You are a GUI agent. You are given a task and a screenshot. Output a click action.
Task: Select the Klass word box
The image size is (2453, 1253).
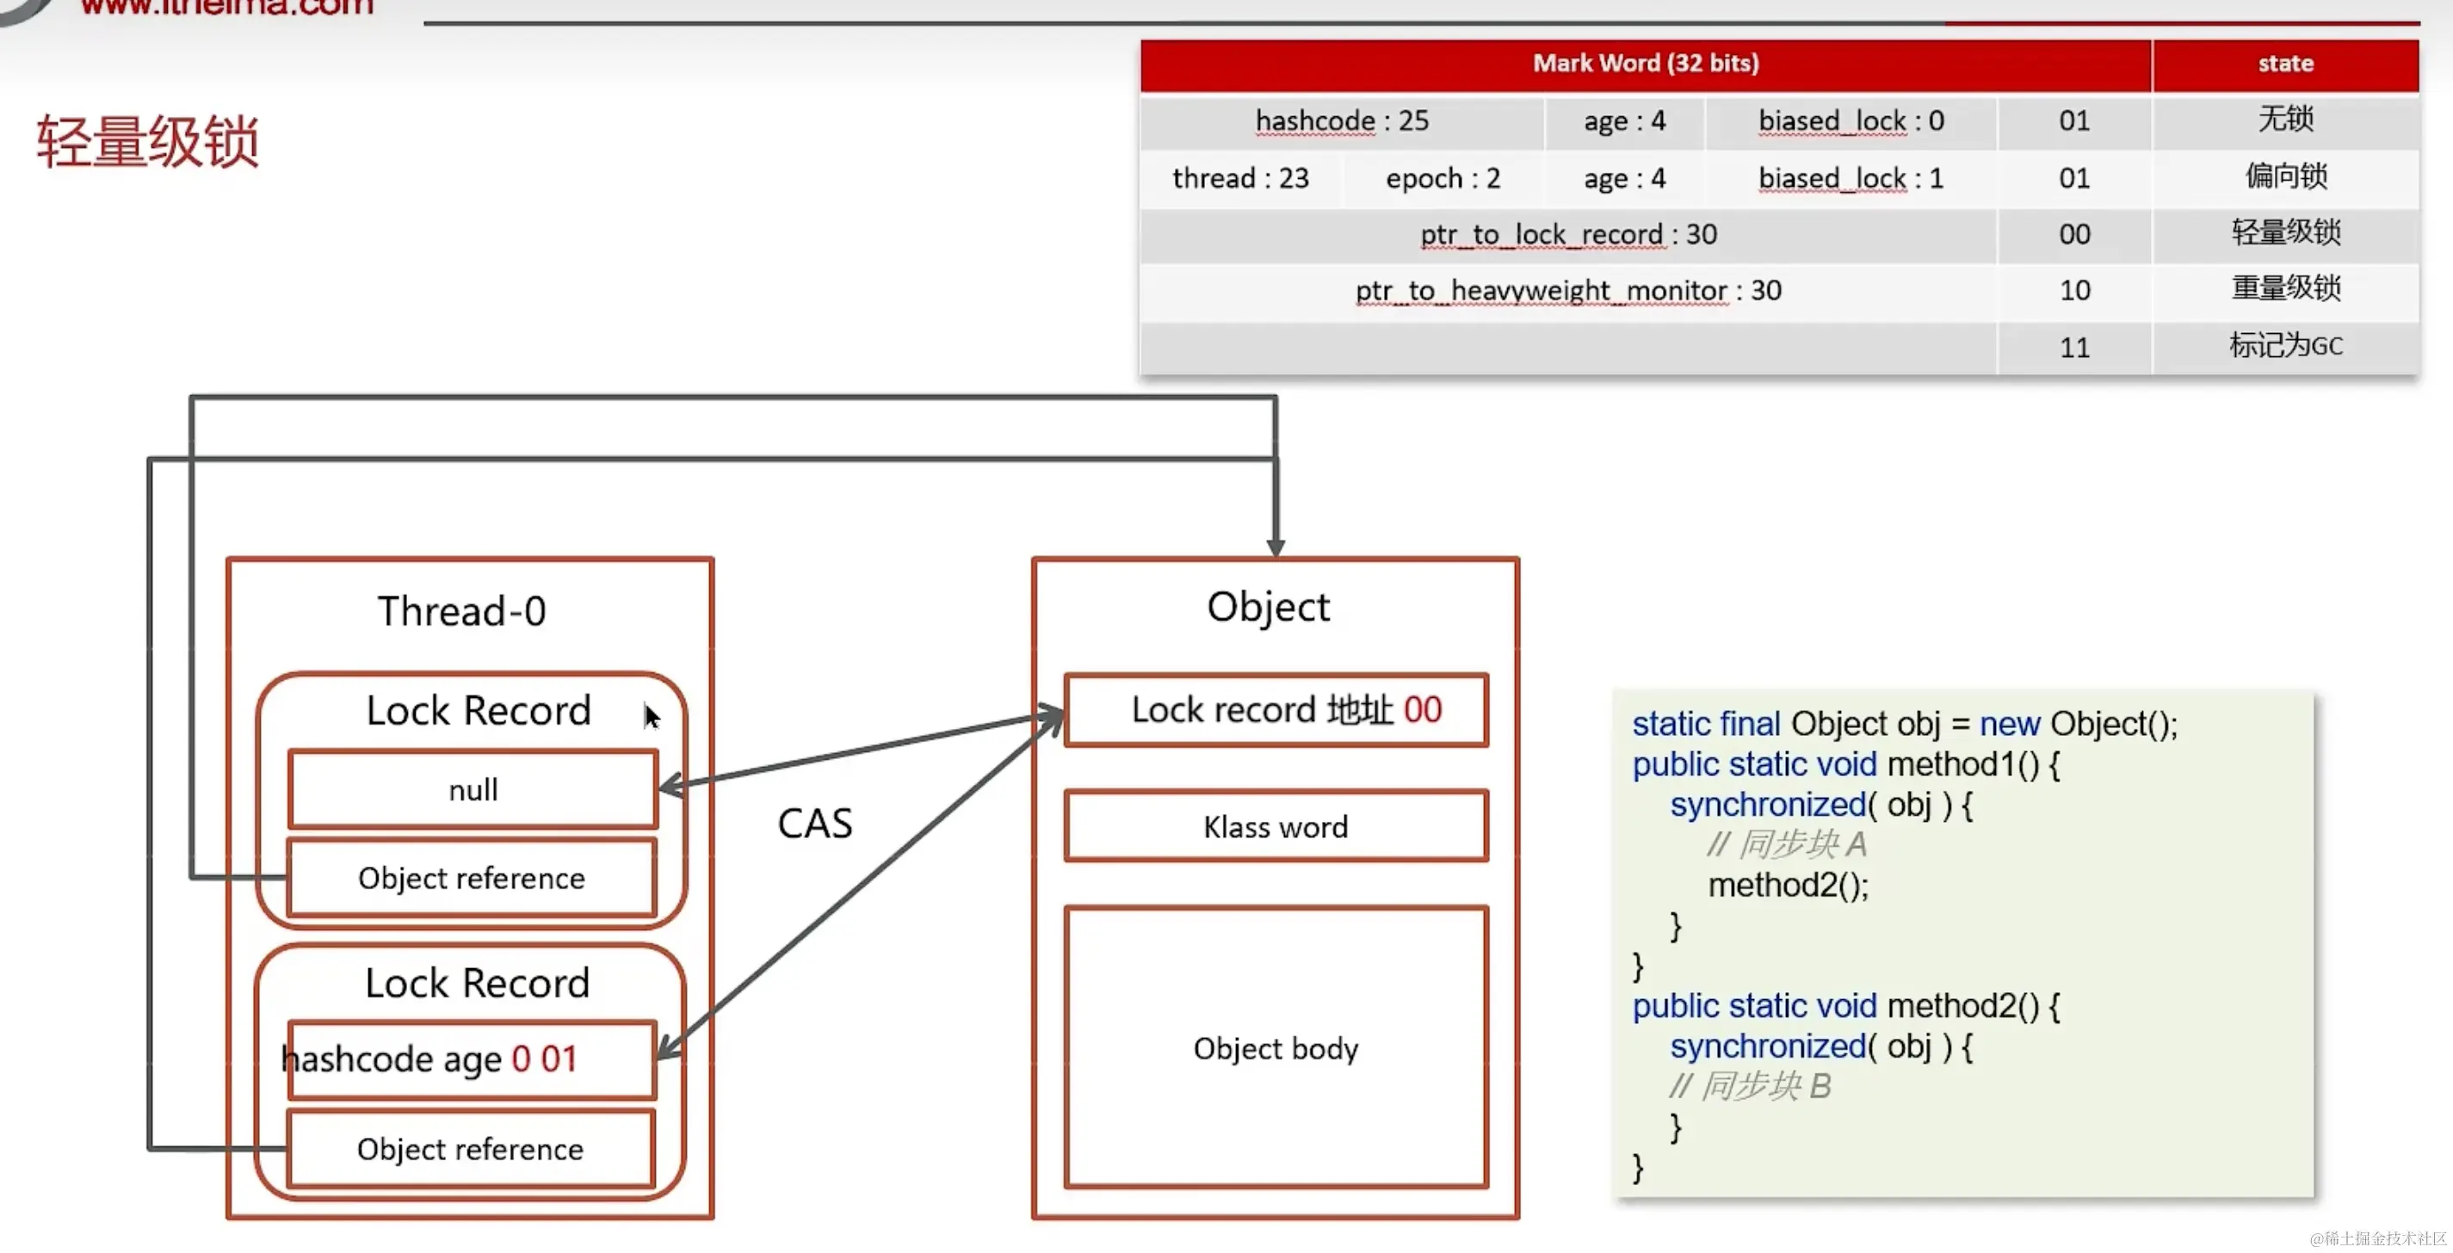click(1276, 826)
